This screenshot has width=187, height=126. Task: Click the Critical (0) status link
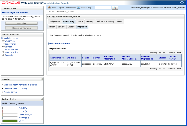[23, 111]
